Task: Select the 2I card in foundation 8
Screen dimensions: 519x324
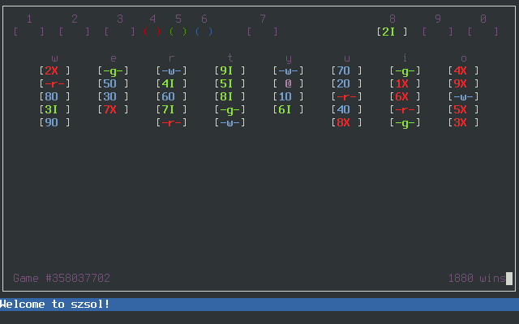Action: pos(392,32)
